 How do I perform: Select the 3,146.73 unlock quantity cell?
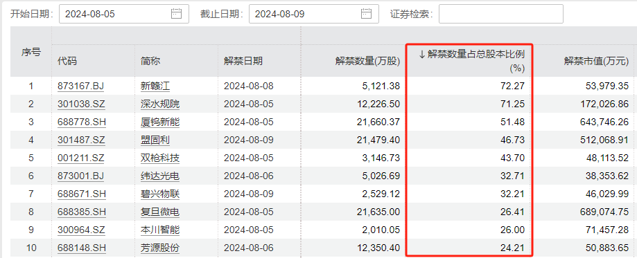coord(381,158)
